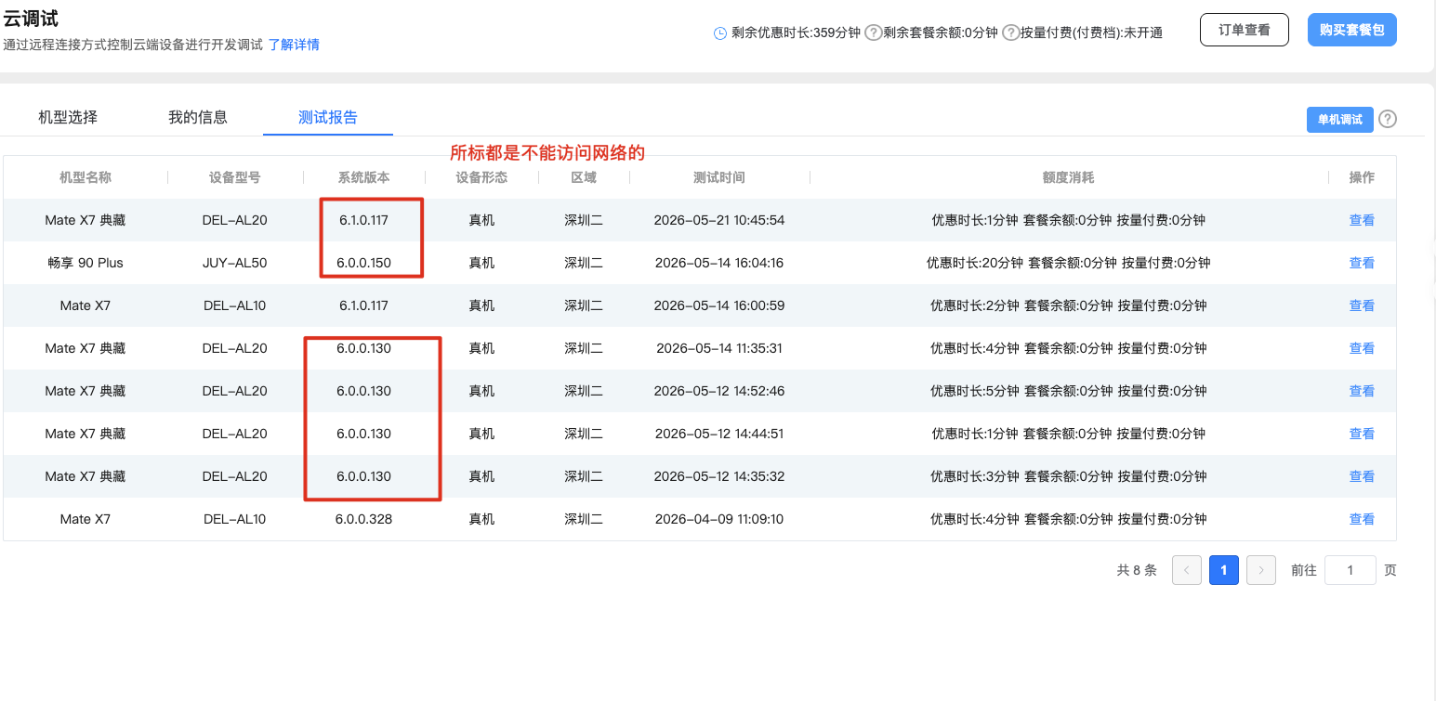
Task: Click 畅享 90 Plus model name
Action: (x=86, y=263)
